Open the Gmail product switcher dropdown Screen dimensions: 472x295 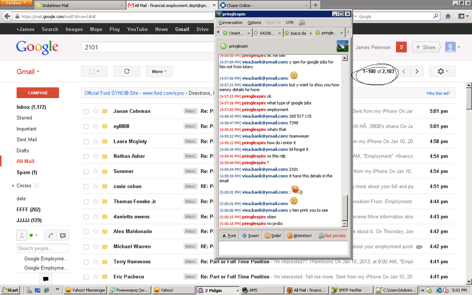(x=28, y=71)
